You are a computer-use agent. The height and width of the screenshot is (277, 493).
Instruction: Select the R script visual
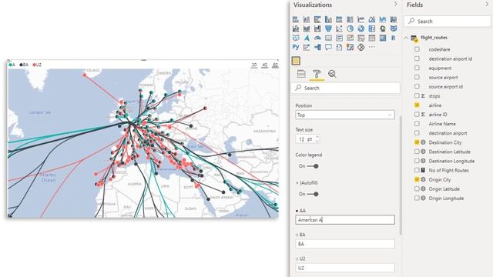[394, 38]
